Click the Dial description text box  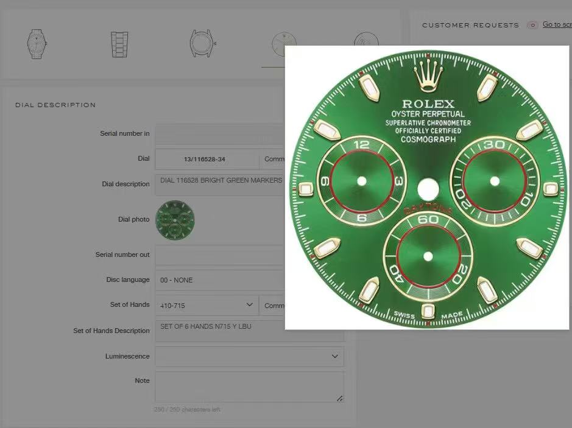click(x=219, y=185)
